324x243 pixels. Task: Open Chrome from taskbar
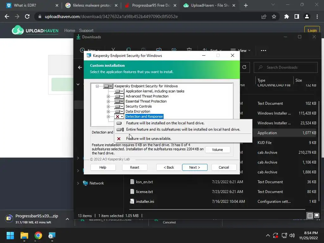tap(38, 235)
